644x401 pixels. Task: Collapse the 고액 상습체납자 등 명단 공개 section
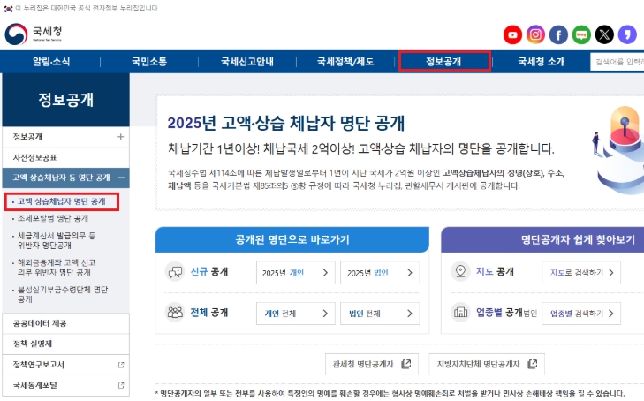tap(120, 178)
